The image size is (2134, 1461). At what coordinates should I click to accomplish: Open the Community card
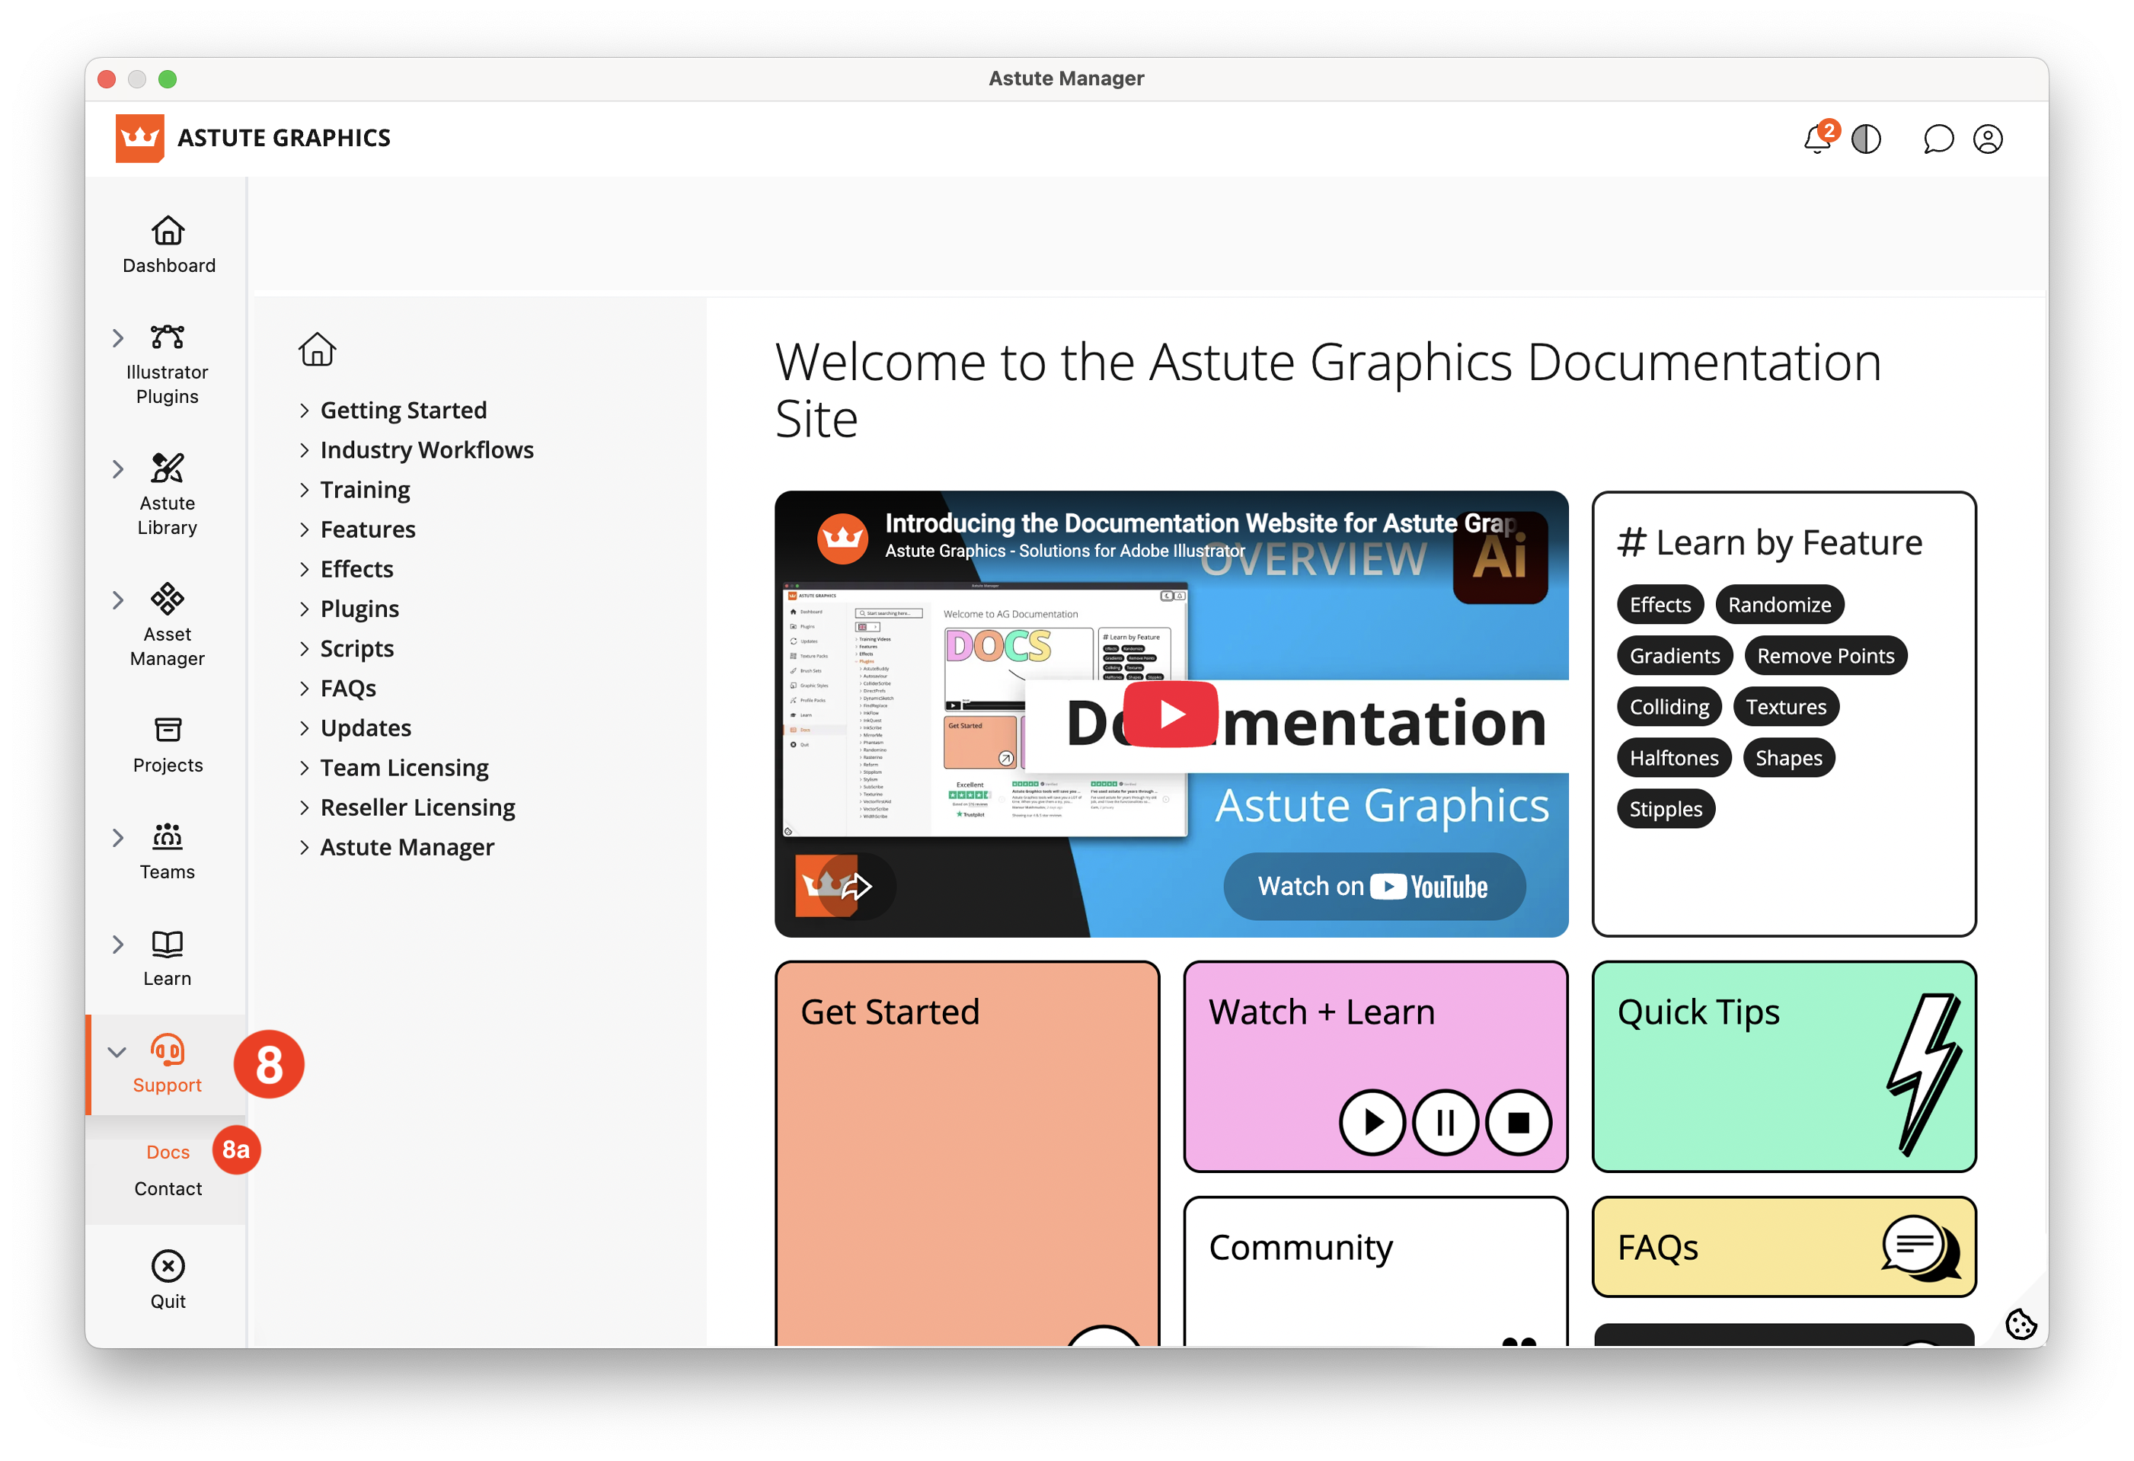(x=1375, y=1272)
